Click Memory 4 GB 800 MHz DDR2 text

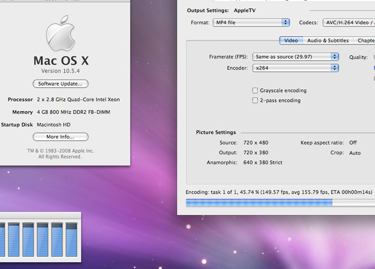[x=74, y=112]
